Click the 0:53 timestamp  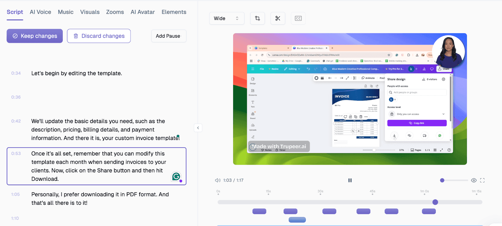pyautogui.click(x=16, y=153)
